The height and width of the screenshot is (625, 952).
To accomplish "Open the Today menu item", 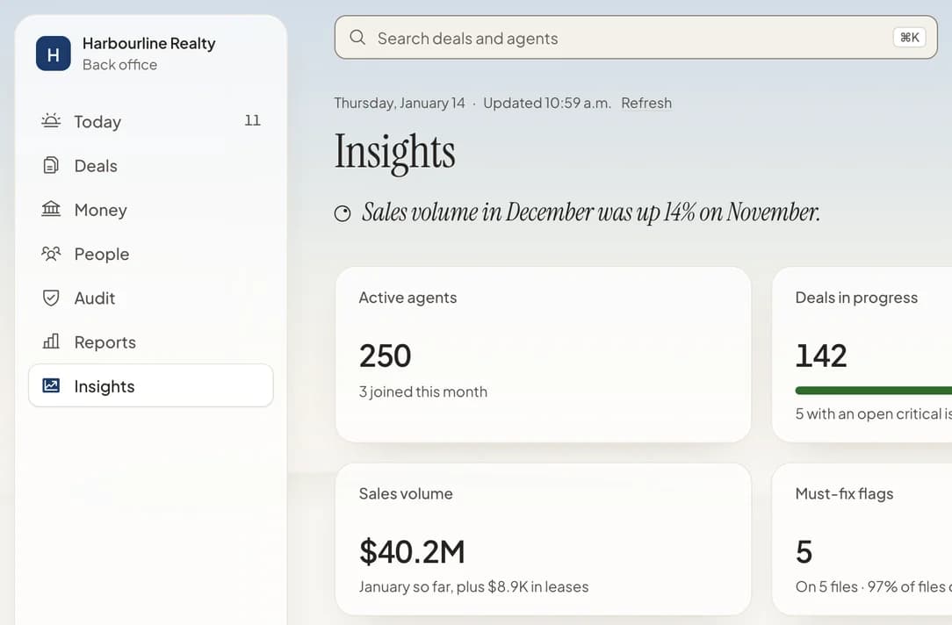I will tap(151, 121).
